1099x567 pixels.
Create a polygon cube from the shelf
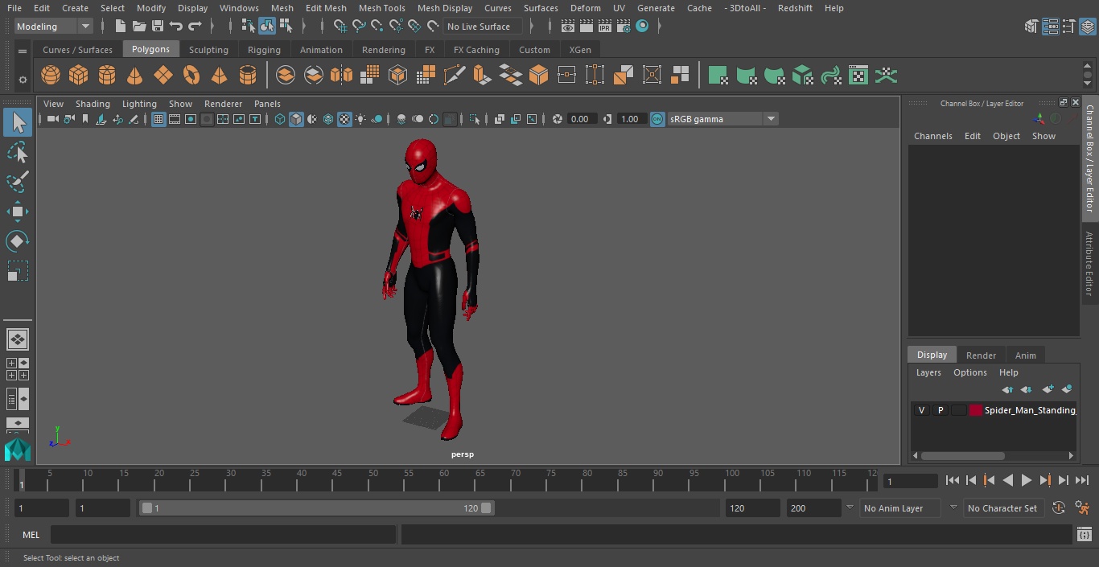pyautogui.click(x=79, y=76)
